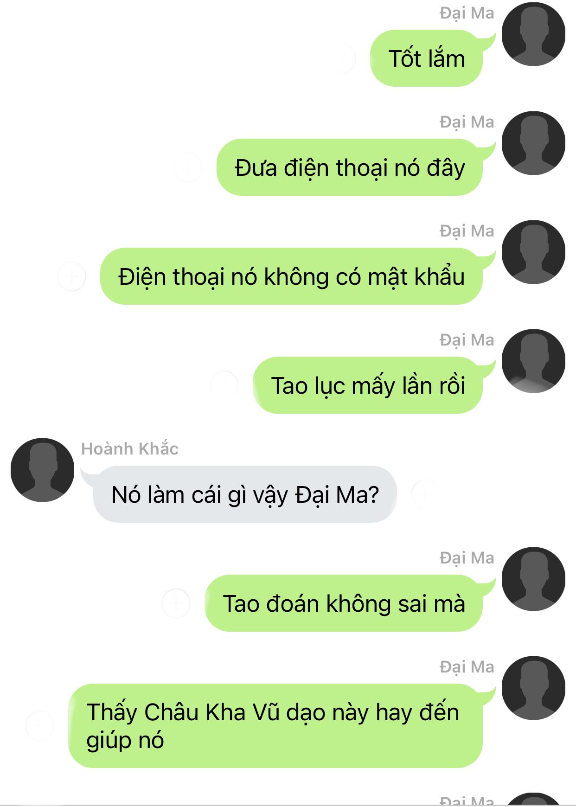
Task: Tap avatar next to "Điện thoại nó không có mật khẩu"
Action: point(533,252)
